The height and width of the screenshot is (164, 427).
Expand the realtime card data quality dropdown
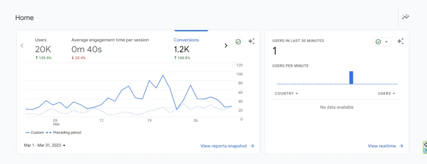382,42
